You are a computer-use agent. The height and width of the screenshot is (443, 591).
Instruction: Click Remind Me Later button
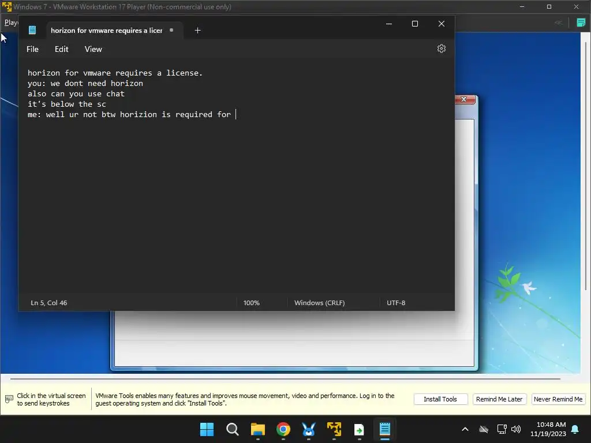[499, 399]
